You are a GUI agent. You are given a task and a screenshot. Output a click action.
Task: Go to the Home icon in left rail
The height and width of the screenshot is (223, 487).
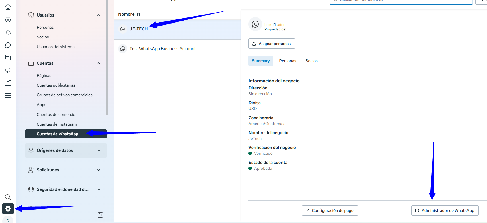[x=8, y=7]
